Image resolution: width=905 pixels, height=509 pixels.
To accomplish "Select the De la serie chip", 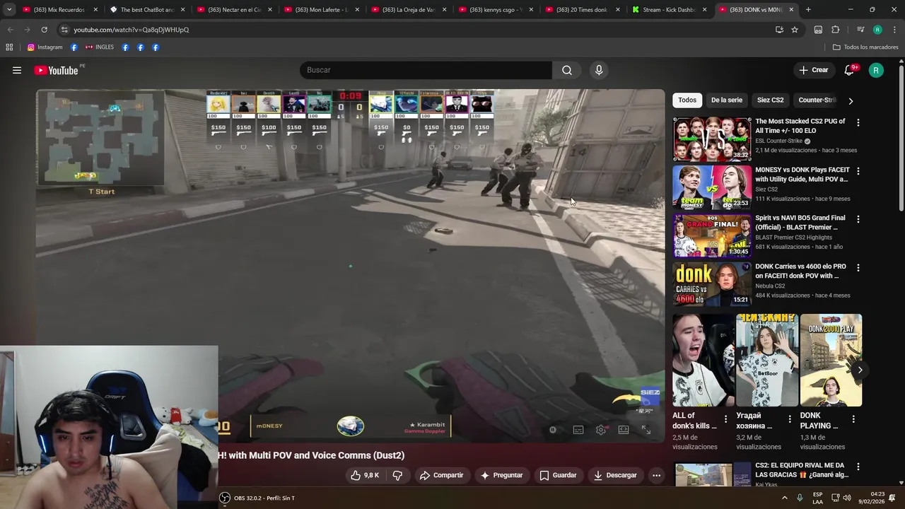I will point(726,100).
